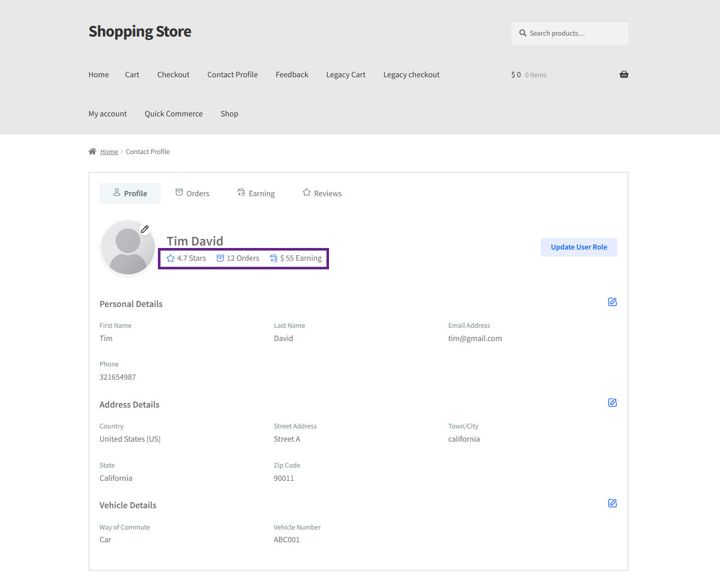Go to My account menu item

coord(108,114)
